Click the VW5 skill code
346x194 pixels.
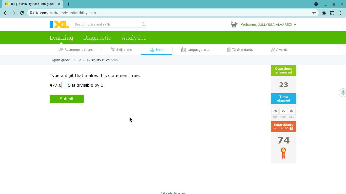click(114, 60)
